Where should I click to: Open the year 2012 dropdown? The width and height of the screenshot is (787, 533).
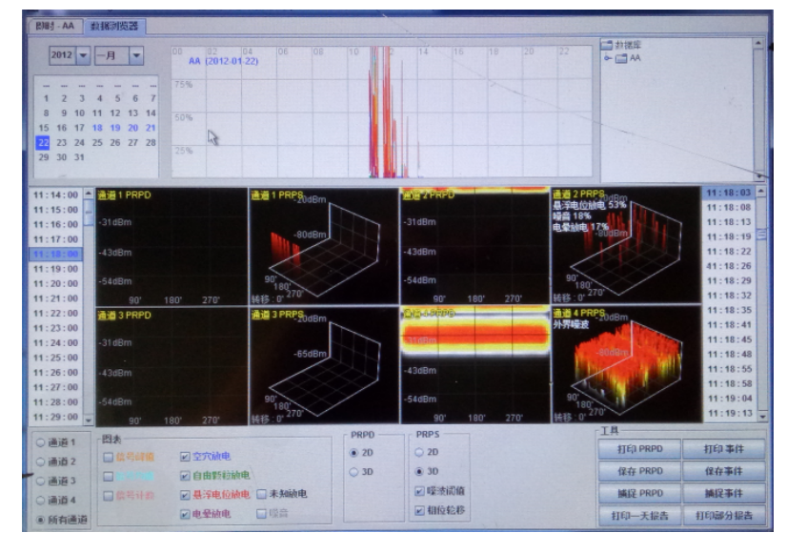click(83, 56)
